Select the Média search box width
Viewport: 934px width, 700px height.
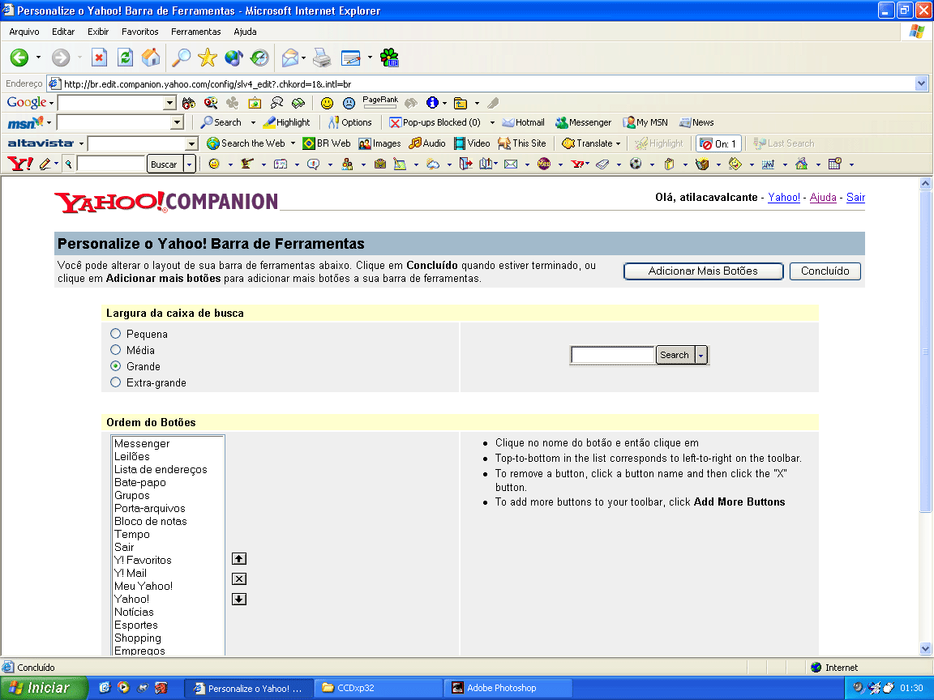click(116, 350)
